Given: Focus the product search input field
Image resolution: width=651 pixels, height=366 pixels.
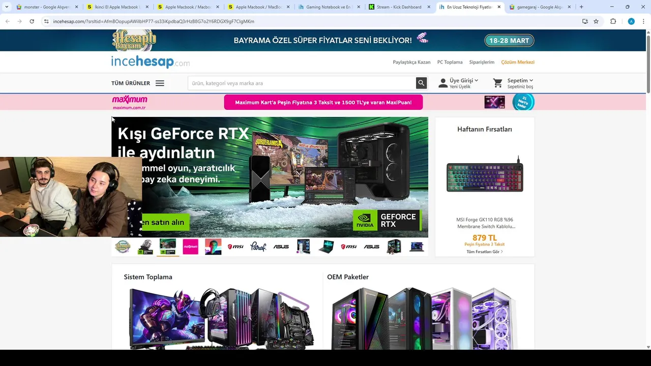Looking at the screenshot, I should pyautogui.click(x=302, y=83).
